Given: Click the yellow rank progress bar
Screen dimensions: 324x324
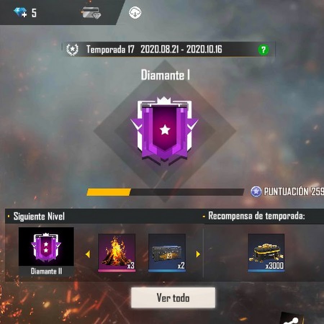Looking at the screenshot, I should pos(165,192).
